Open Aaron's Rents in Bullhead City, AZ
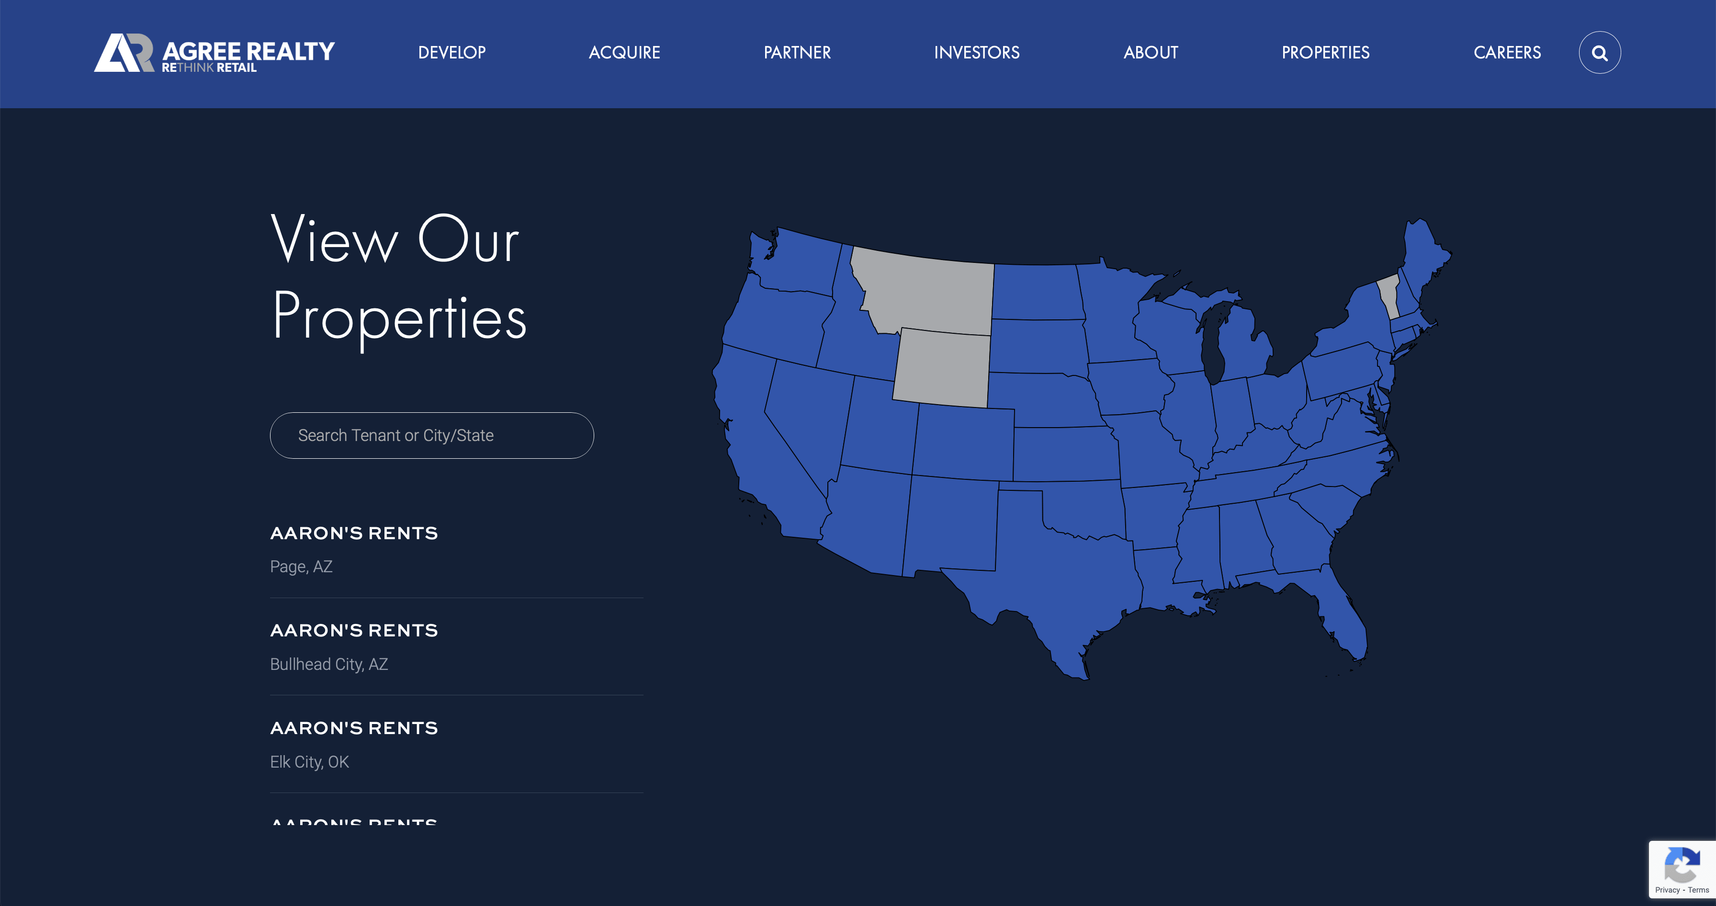The image size is (1716, 906). point(456,647)
